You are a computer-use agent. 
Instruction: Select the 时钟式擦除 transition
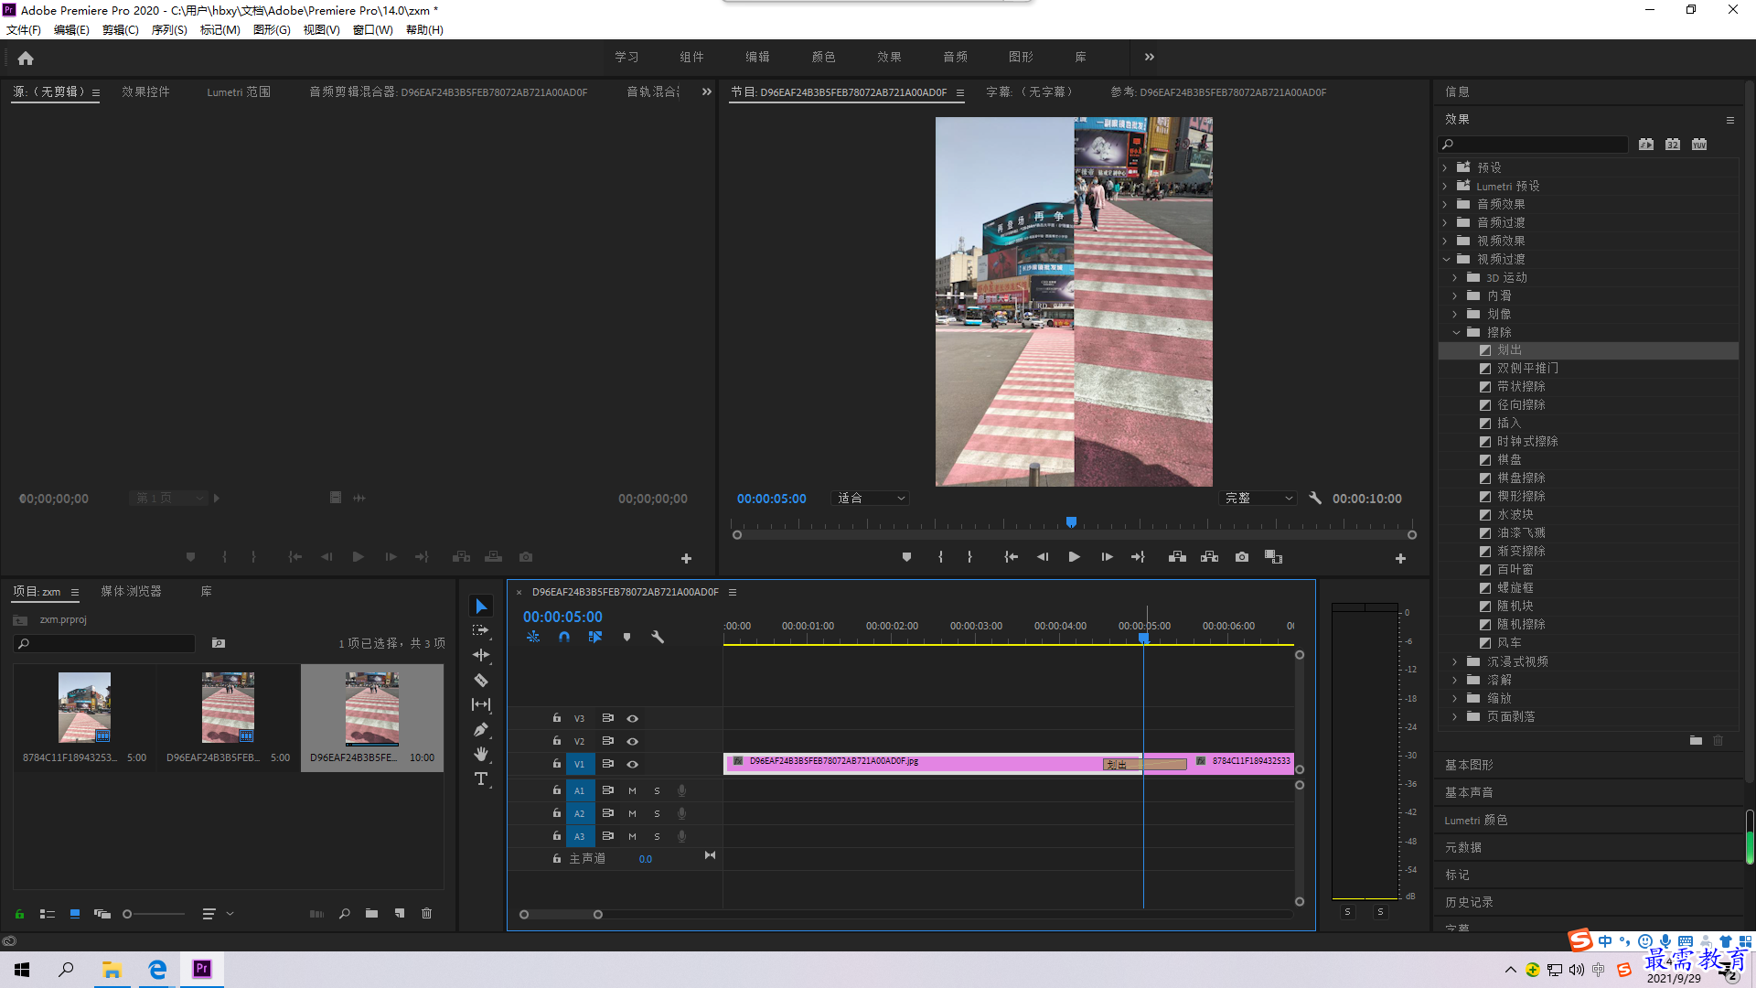1527,442
